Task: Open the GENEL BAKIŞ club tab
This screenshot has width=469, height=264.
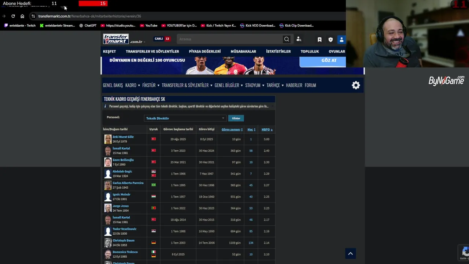Action: [x=113, y=85]
